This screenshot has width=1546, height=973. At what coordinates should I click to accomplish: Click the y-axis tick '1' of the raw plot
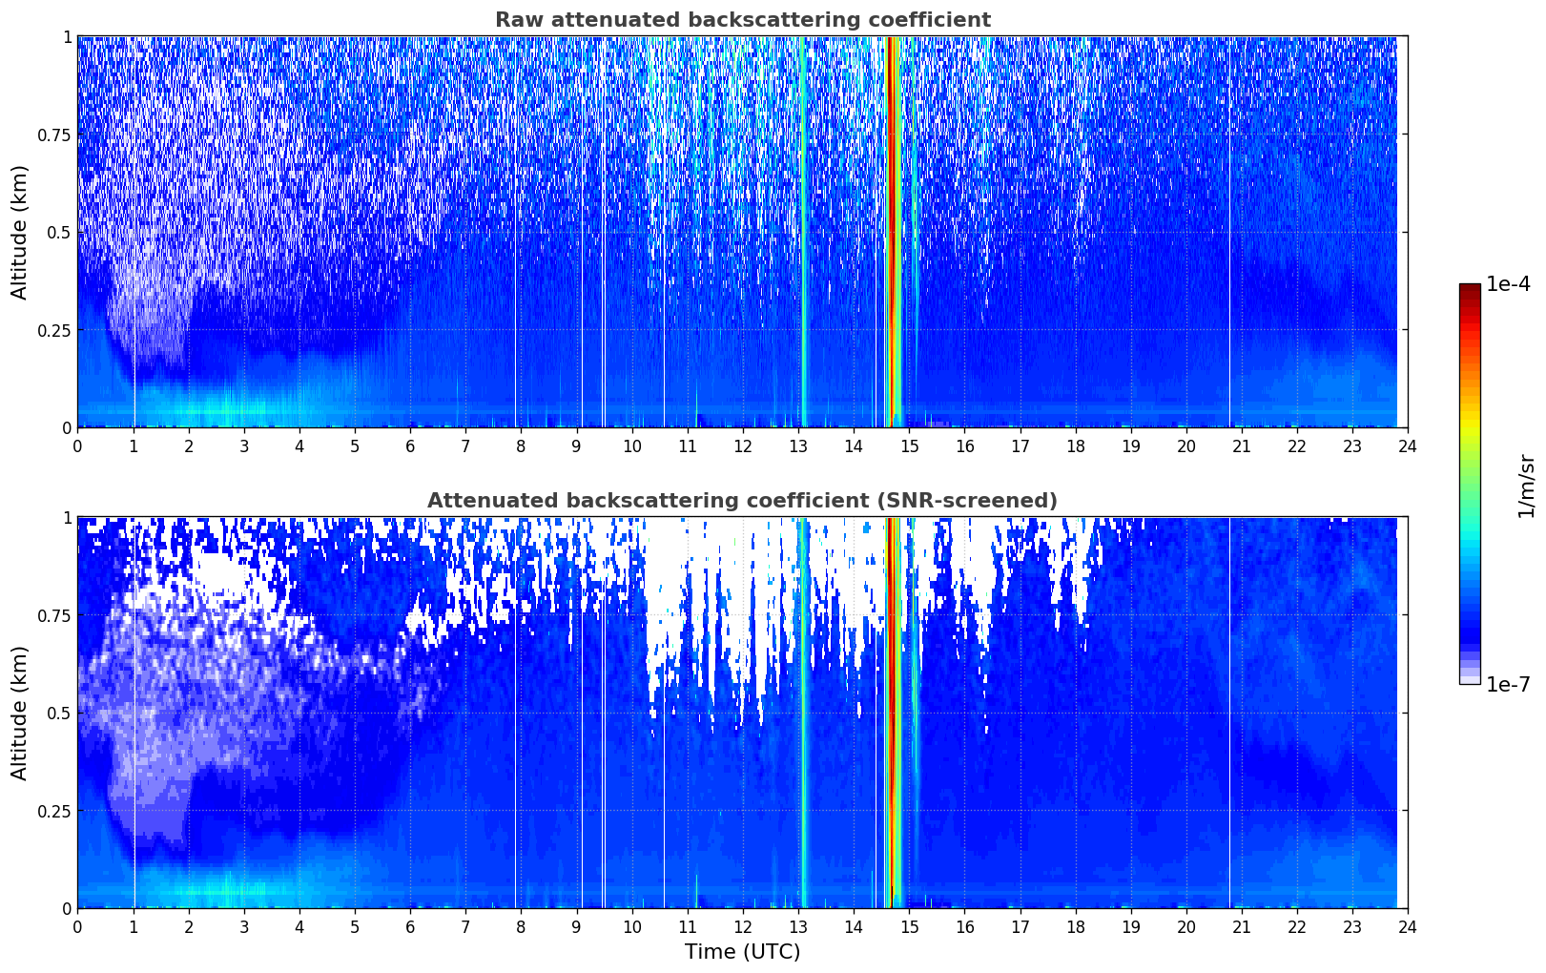pyautogui.click(x=67, y=37)
